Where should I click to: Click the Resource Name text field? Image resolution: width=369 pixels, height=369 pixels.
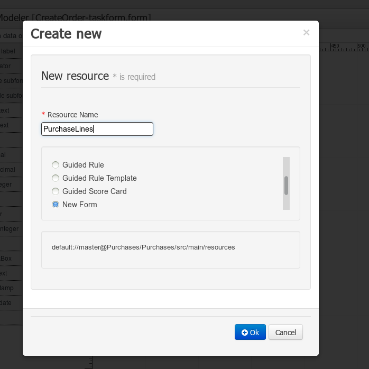pyautogui.click(x=97, y=129)
